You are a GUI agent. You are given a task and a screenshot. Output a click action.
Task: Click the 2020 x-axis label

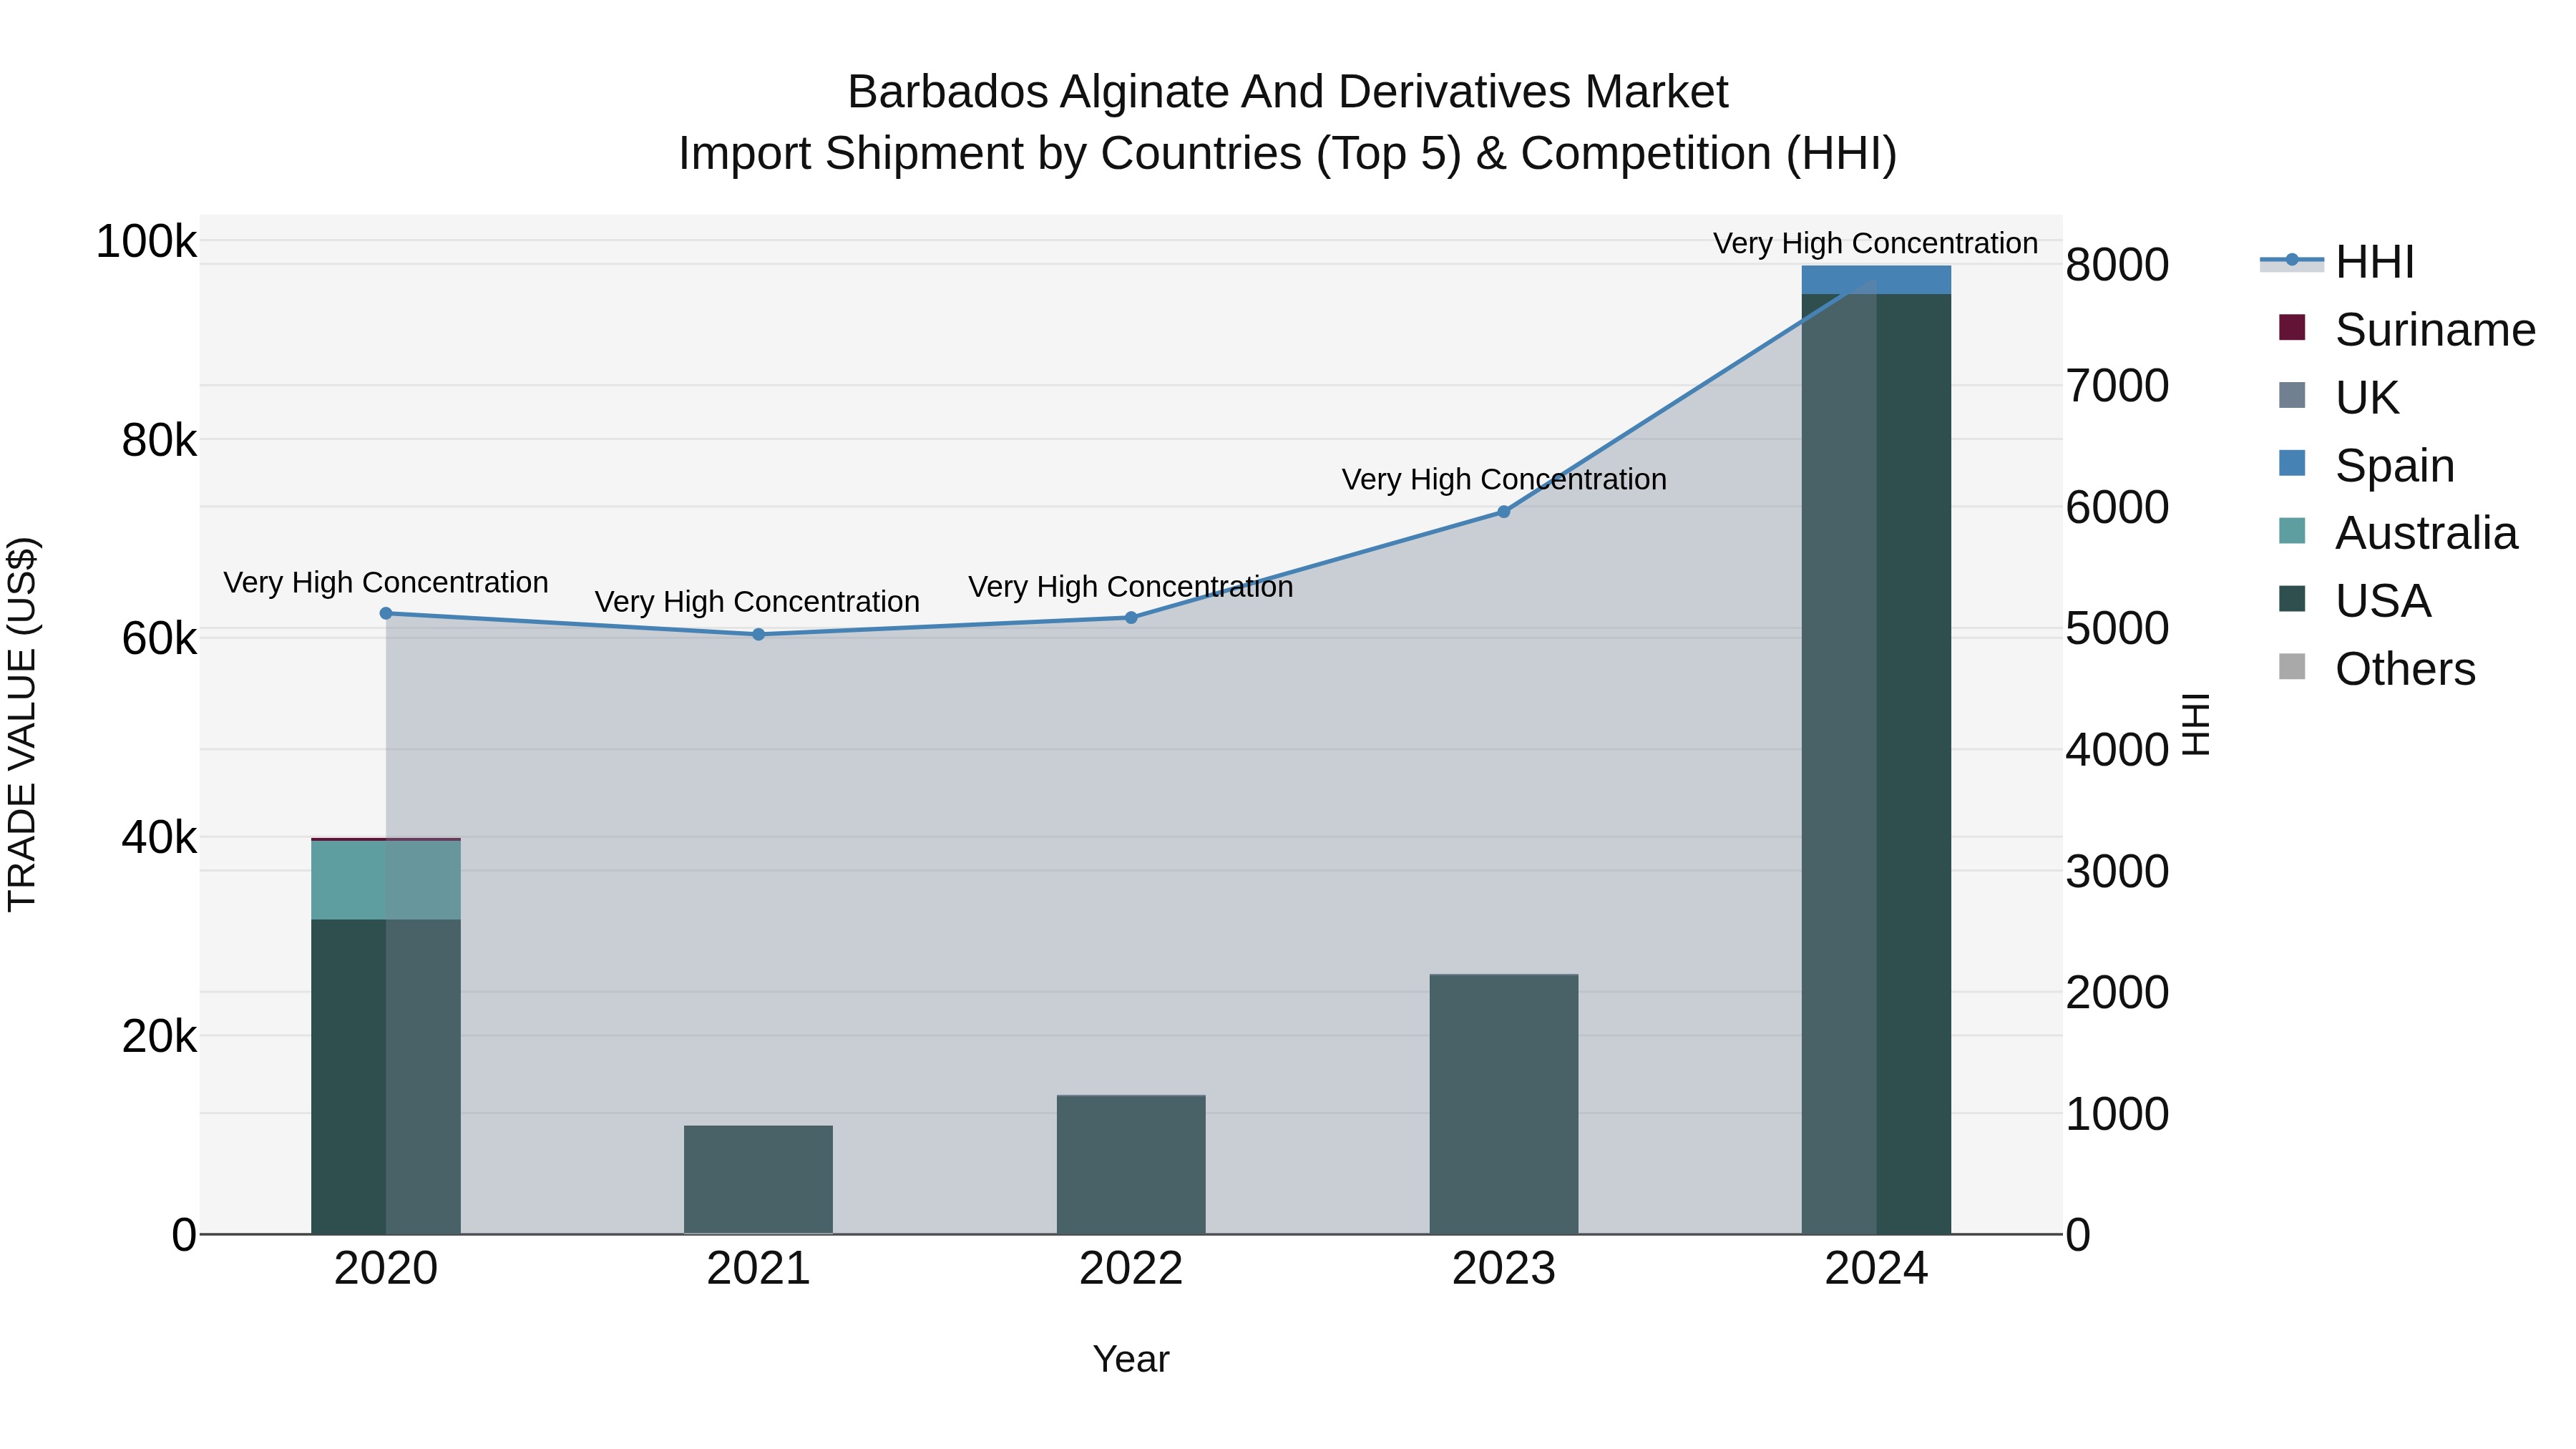(386, 1269)
